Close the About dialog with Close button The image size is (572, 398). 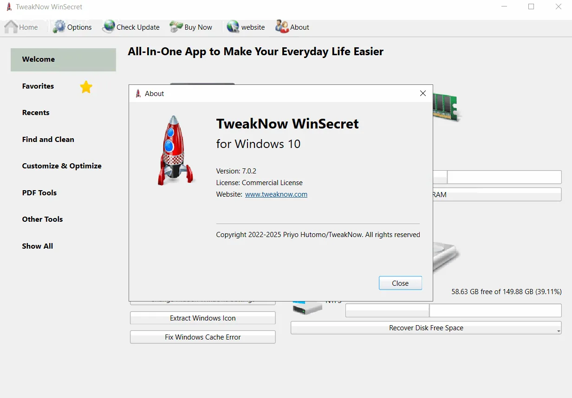pos(400,283)
